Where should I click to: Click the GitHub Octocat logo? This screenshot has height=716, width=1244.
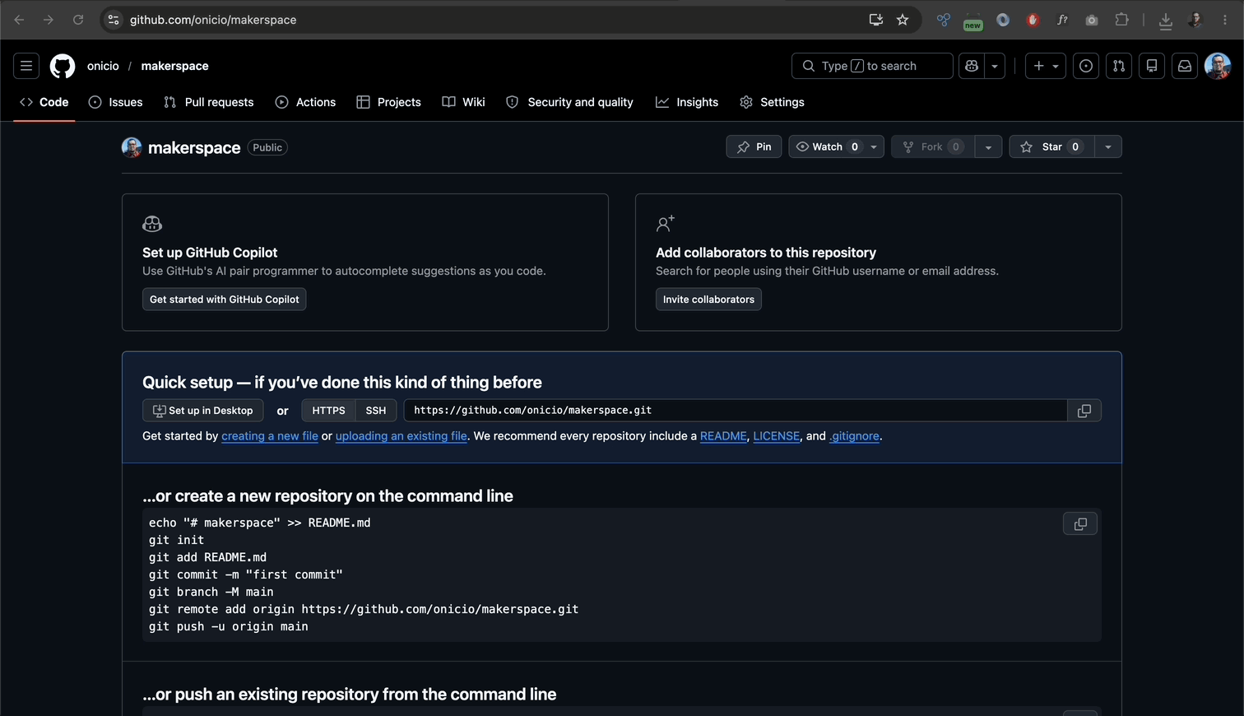(x=63, y=66)
